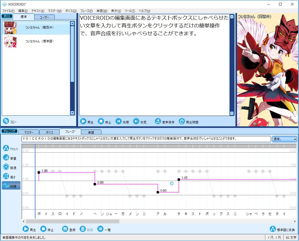299x241 pixels.
Task: Select the voice ついなちゃん（標準語）
Action: coord(36,41)
